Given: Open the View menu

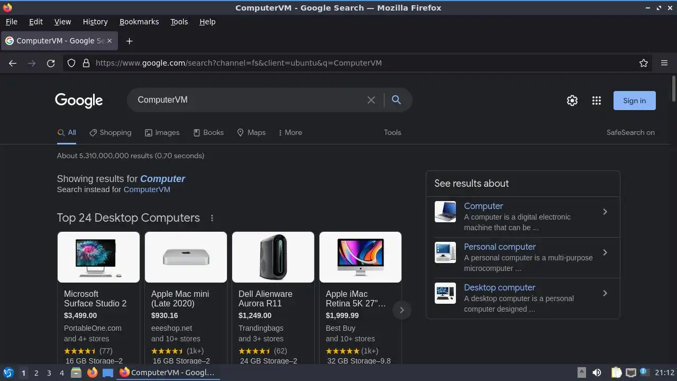Looking at the screenshot, I should click(x=62, y=22).
